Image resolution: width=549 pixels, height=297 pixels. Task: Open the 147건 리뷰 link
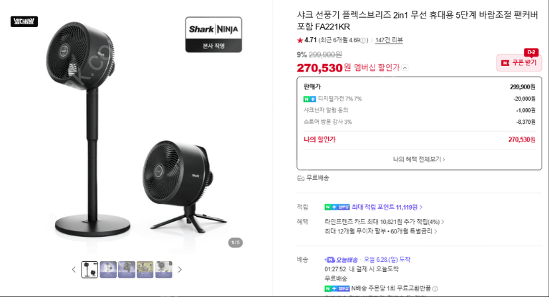tap(389, 40)
